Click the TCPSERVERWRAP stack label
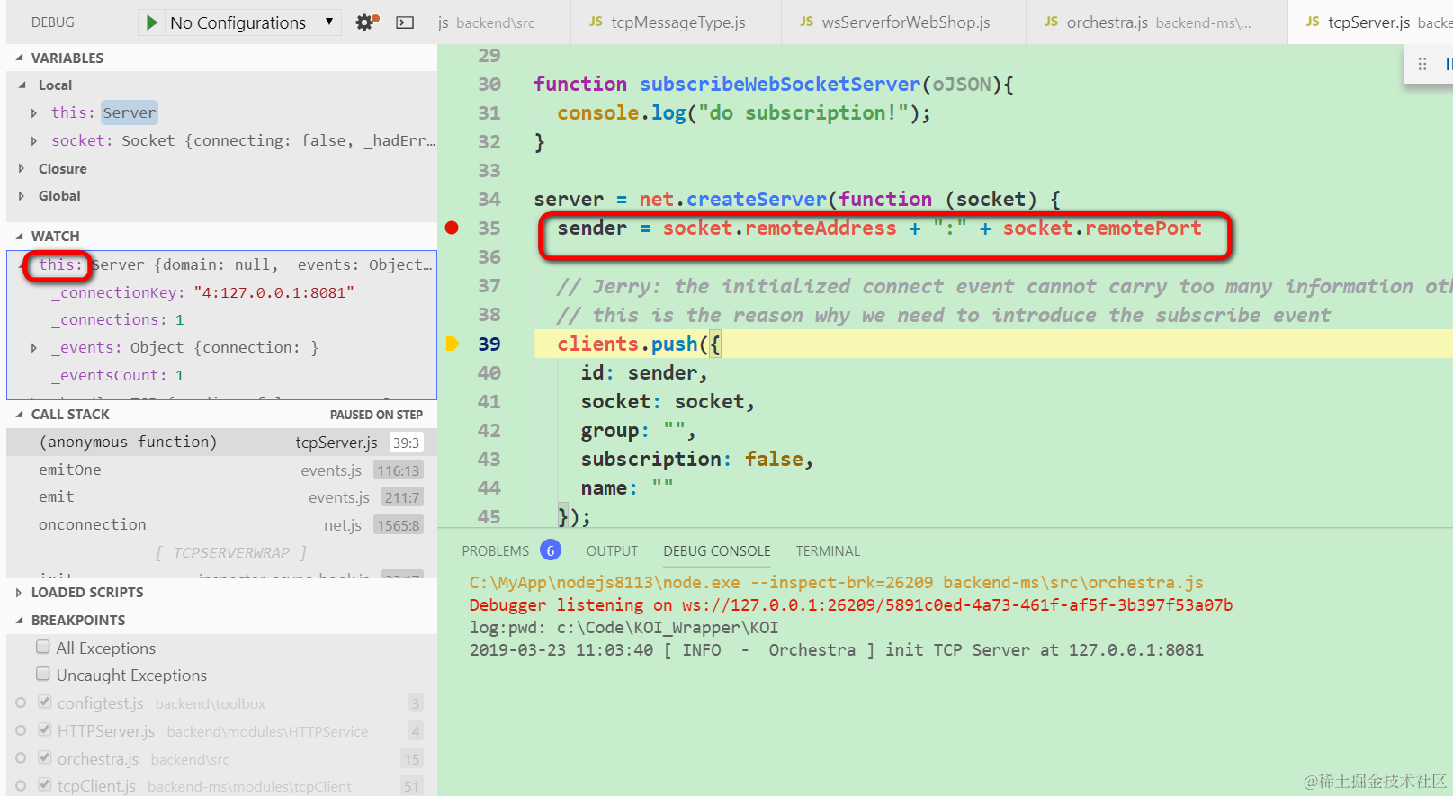Viewport: 1453px width, 796px height. tap(231, 552)
